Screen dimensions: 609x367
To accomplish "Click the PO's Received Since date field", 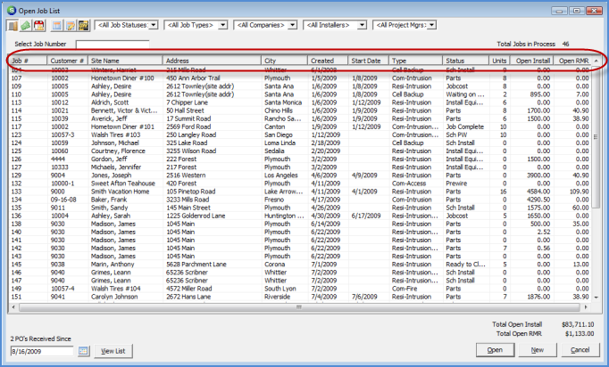I will (x=42, y=352).
